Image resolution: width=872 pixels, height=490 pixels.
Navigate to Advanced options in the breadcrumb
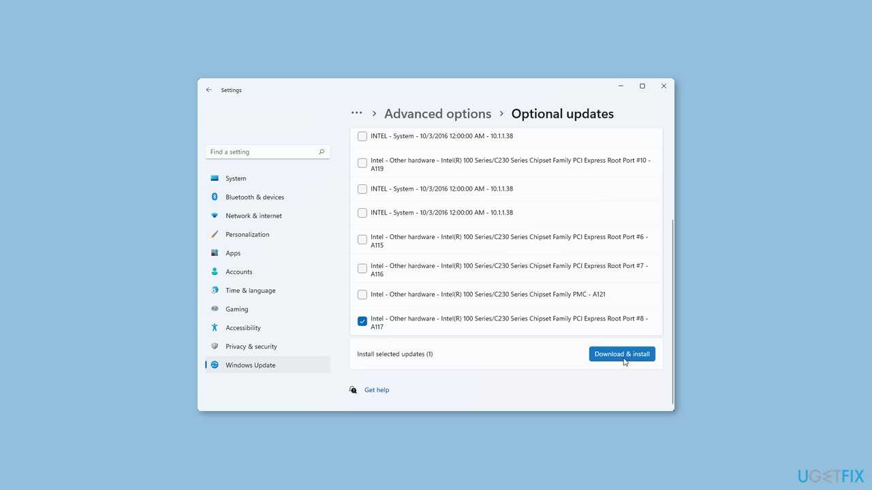(x=437, y=114)
